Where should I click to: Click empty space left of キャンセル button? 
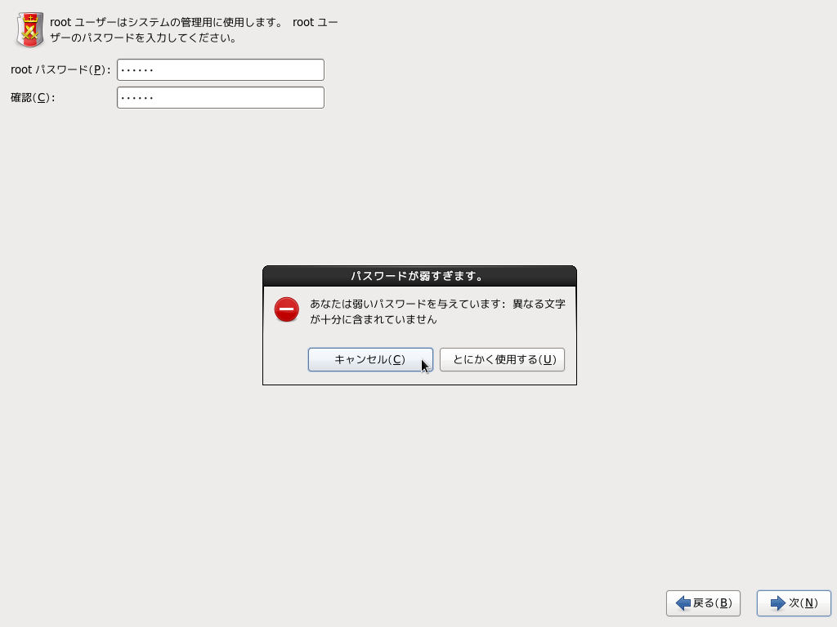point(286,360)
